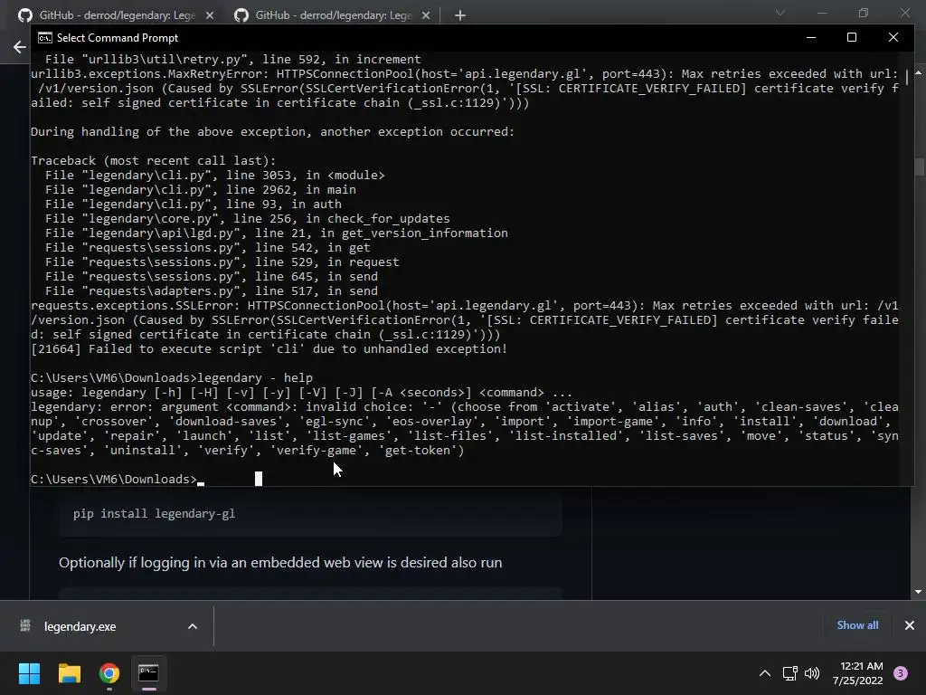The image size is (926, 695).
Task: Close the first GitHub browser tab
Action: [210, 15]
